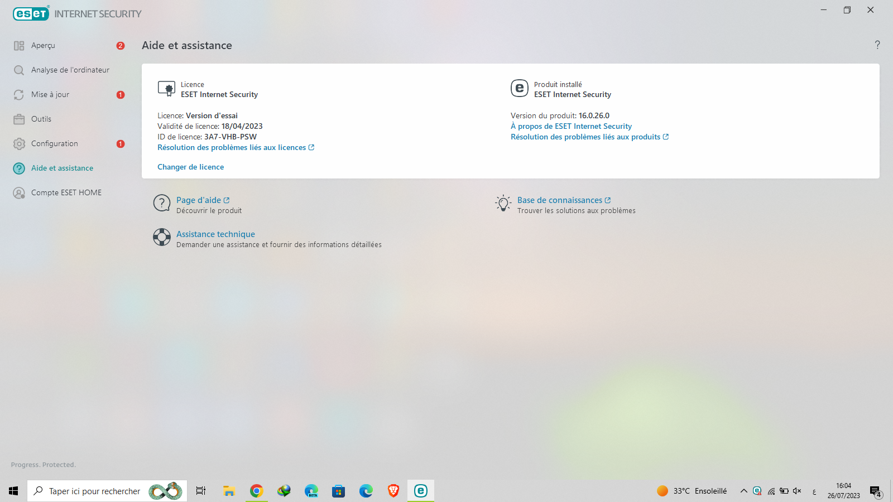The height and width of the screenshot is (502, 893).
Task: Open Base de connaissances link
Action: [564, 200]
